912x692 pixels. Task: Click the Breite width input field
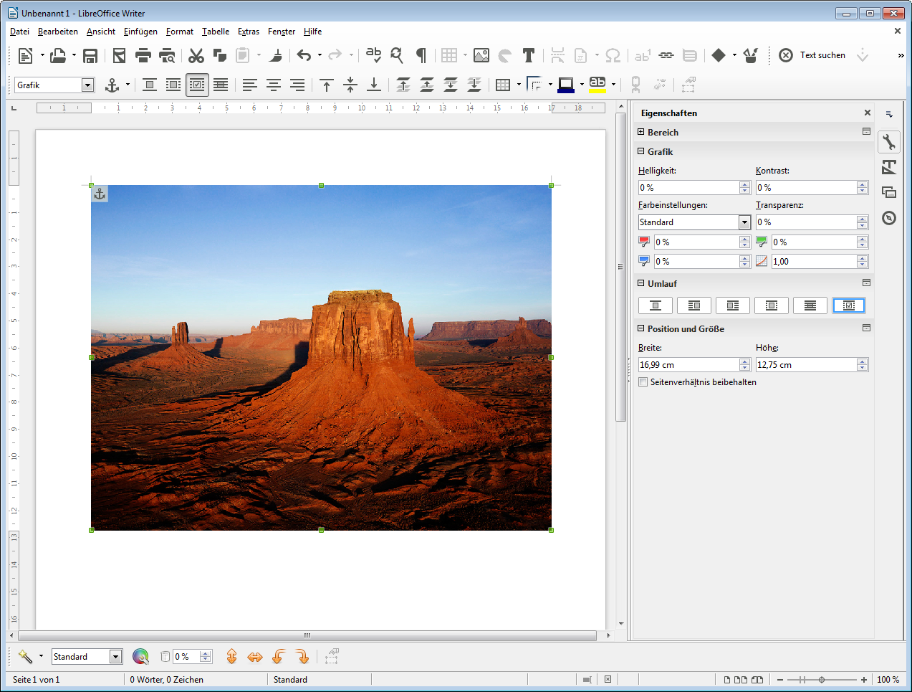[688, 365]
